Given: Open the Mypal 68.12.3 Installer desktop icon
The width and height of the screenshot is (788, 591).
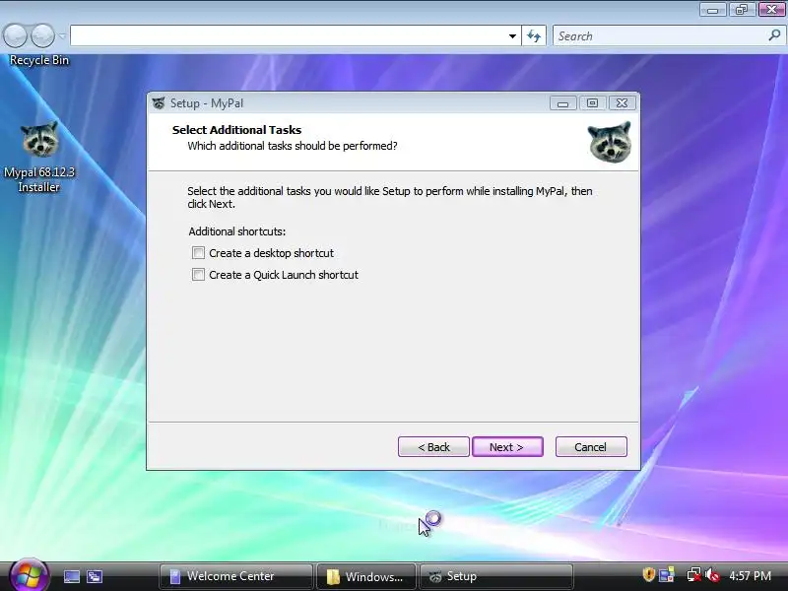Looking at the screenshot, I should pyautogui.click(x=39, y=157).
